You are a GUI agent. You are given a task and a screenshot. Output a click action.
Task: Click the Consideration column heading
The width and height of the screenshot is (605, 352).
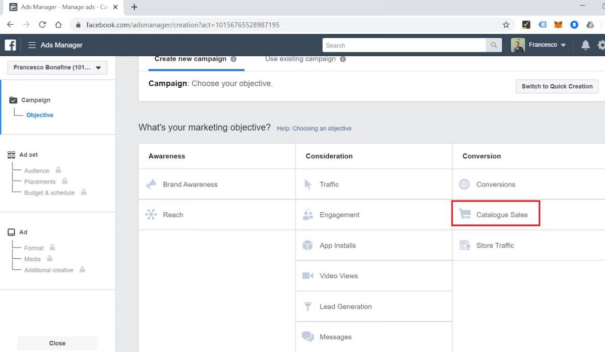[x=329, y=156]
